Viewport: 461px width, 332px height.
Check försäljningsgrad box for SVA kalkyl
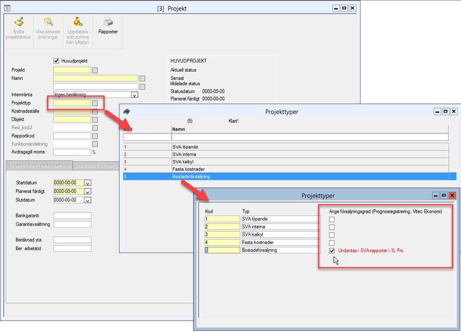pyautogui.click(x=332, y=235)
